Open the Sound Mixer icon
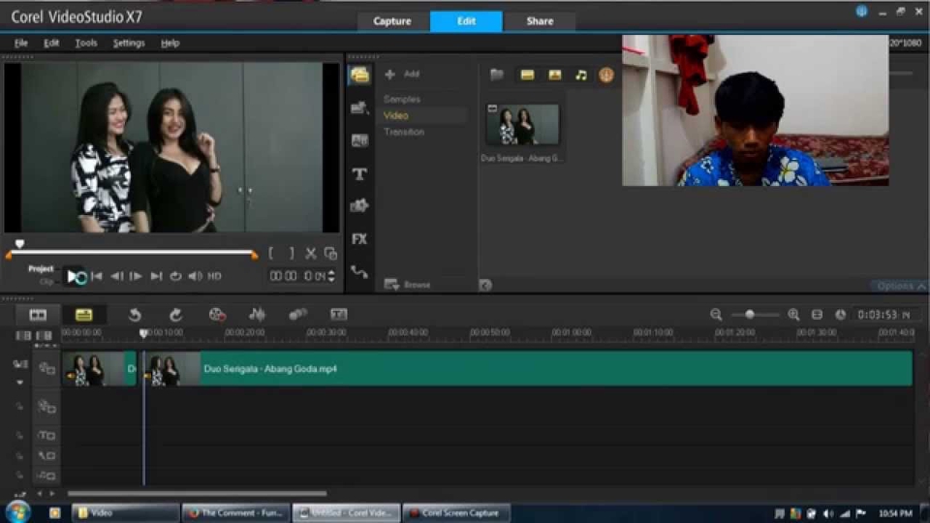Screen dimensions: 930x523 258,314
